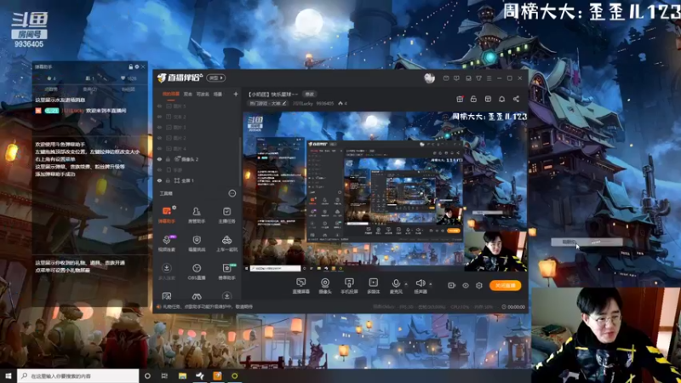This screenshot has height=383, width=681.
Task: Toggle visibility of 文本 2 layer
Action: (x=159, y=117)
